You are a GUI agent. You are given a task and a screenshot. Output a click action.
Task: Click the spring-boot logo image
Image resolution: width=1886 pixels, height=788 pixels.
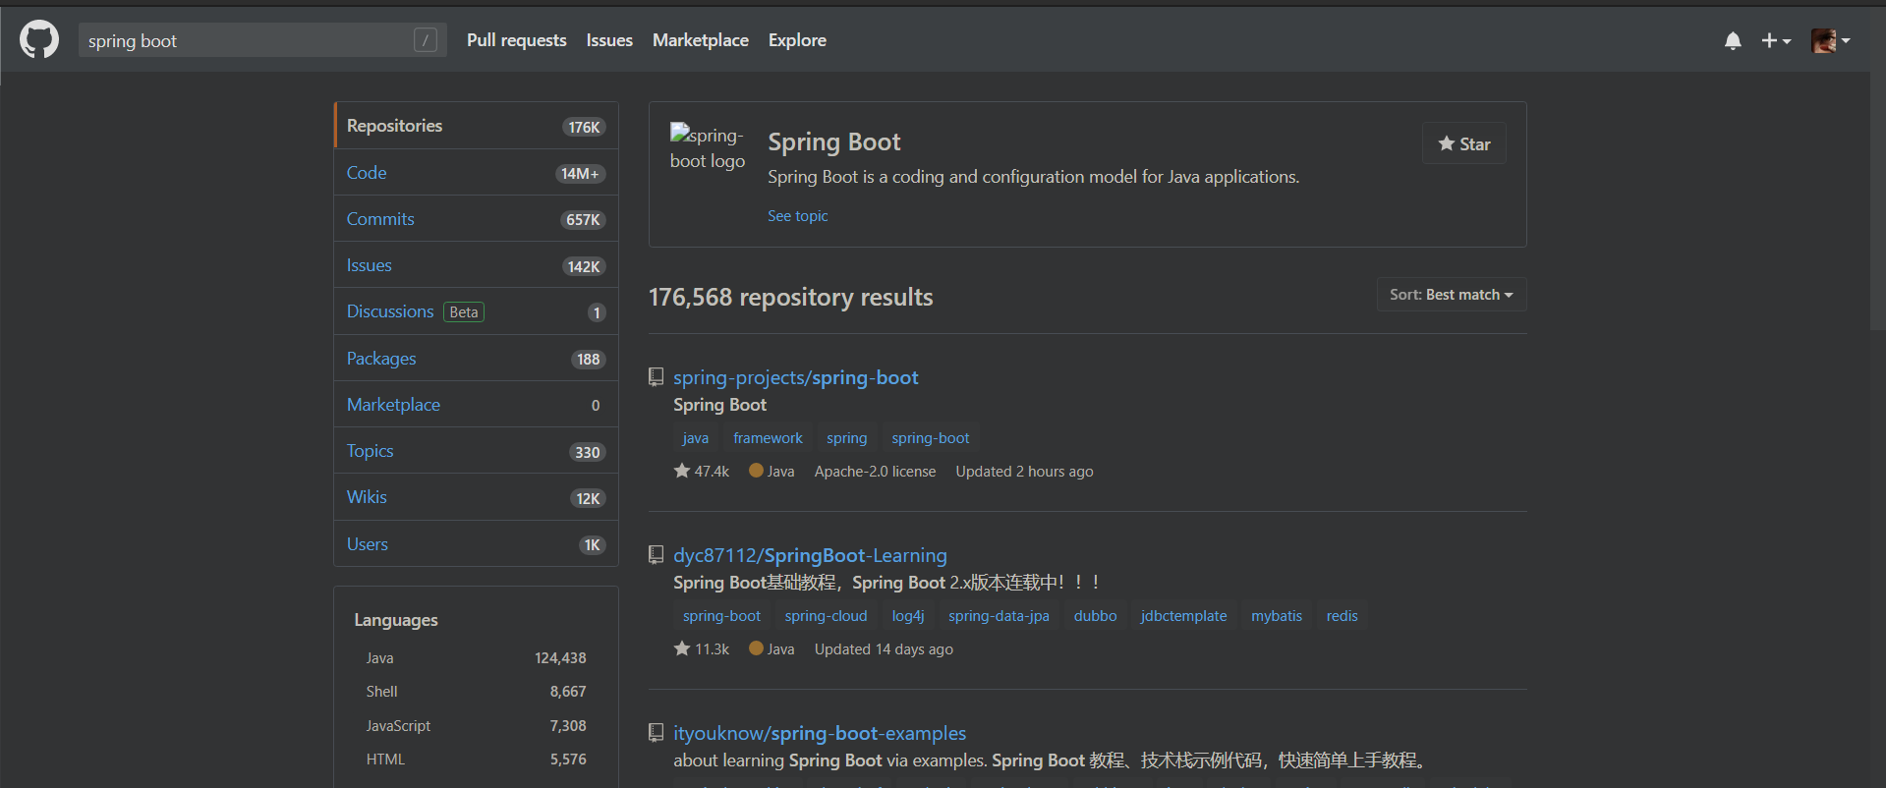(x=708, y=147)
